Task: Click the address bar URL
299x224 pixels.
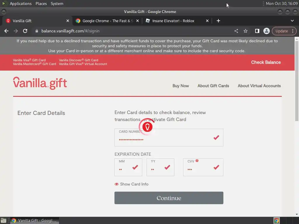Action: [x=70, y=31]
